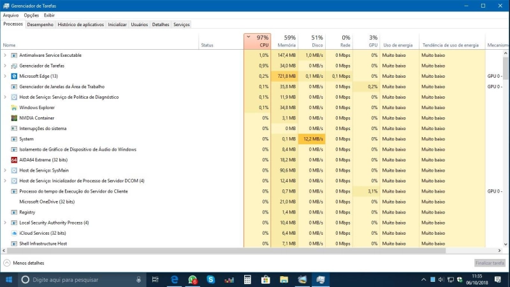Image resolution: width=510 pixels, height=287 pixels.
Task: Expand Local Security Authority Process (4)
Action: (x=5, y=223)
